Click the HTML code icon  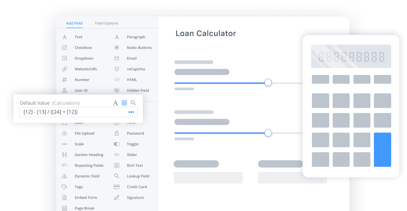coord(117,80)
